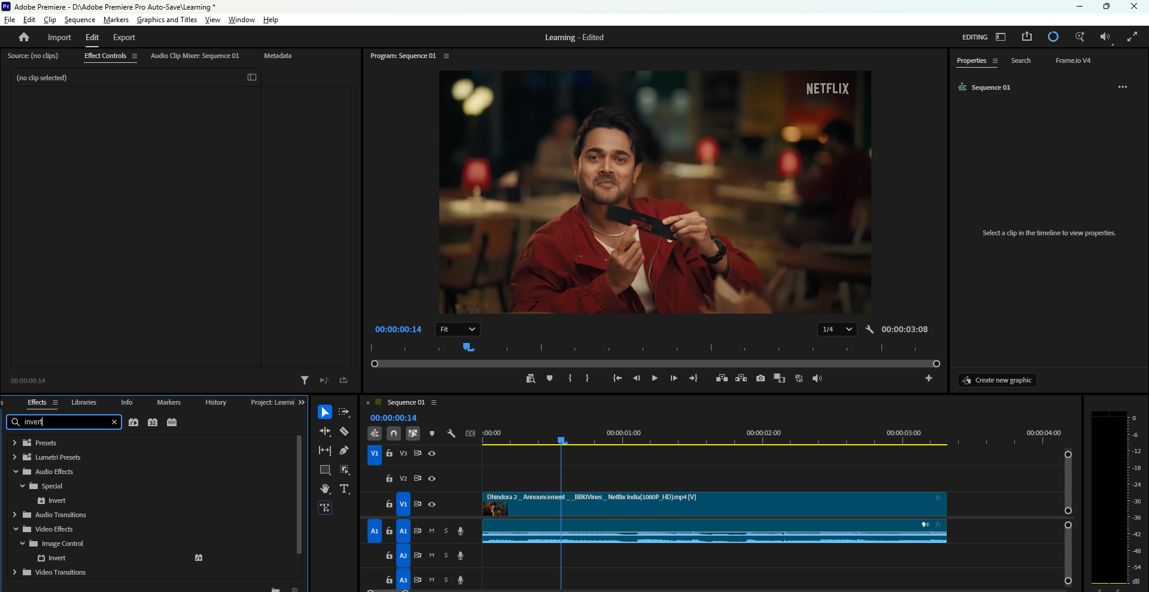Open the program monitor wrench settings
The width and height of the screenshot is (1149, 592).
coord(870,329)
